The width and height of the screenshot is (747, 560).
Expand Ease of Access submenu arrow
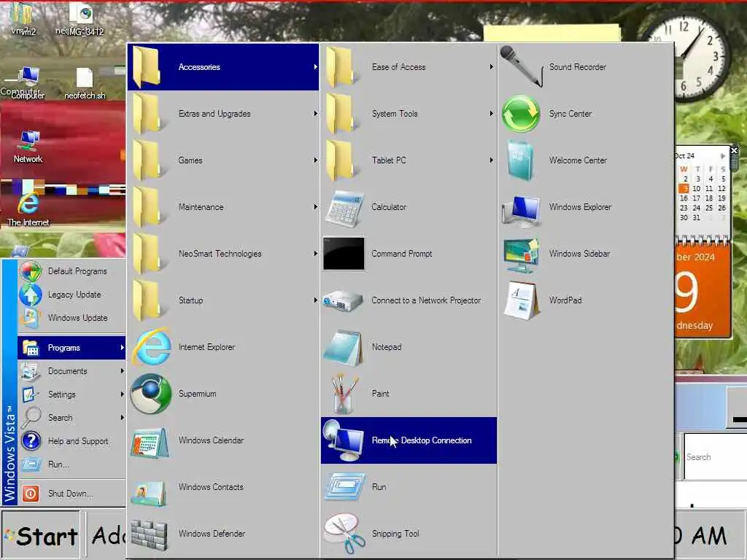(x=491, y=66)
